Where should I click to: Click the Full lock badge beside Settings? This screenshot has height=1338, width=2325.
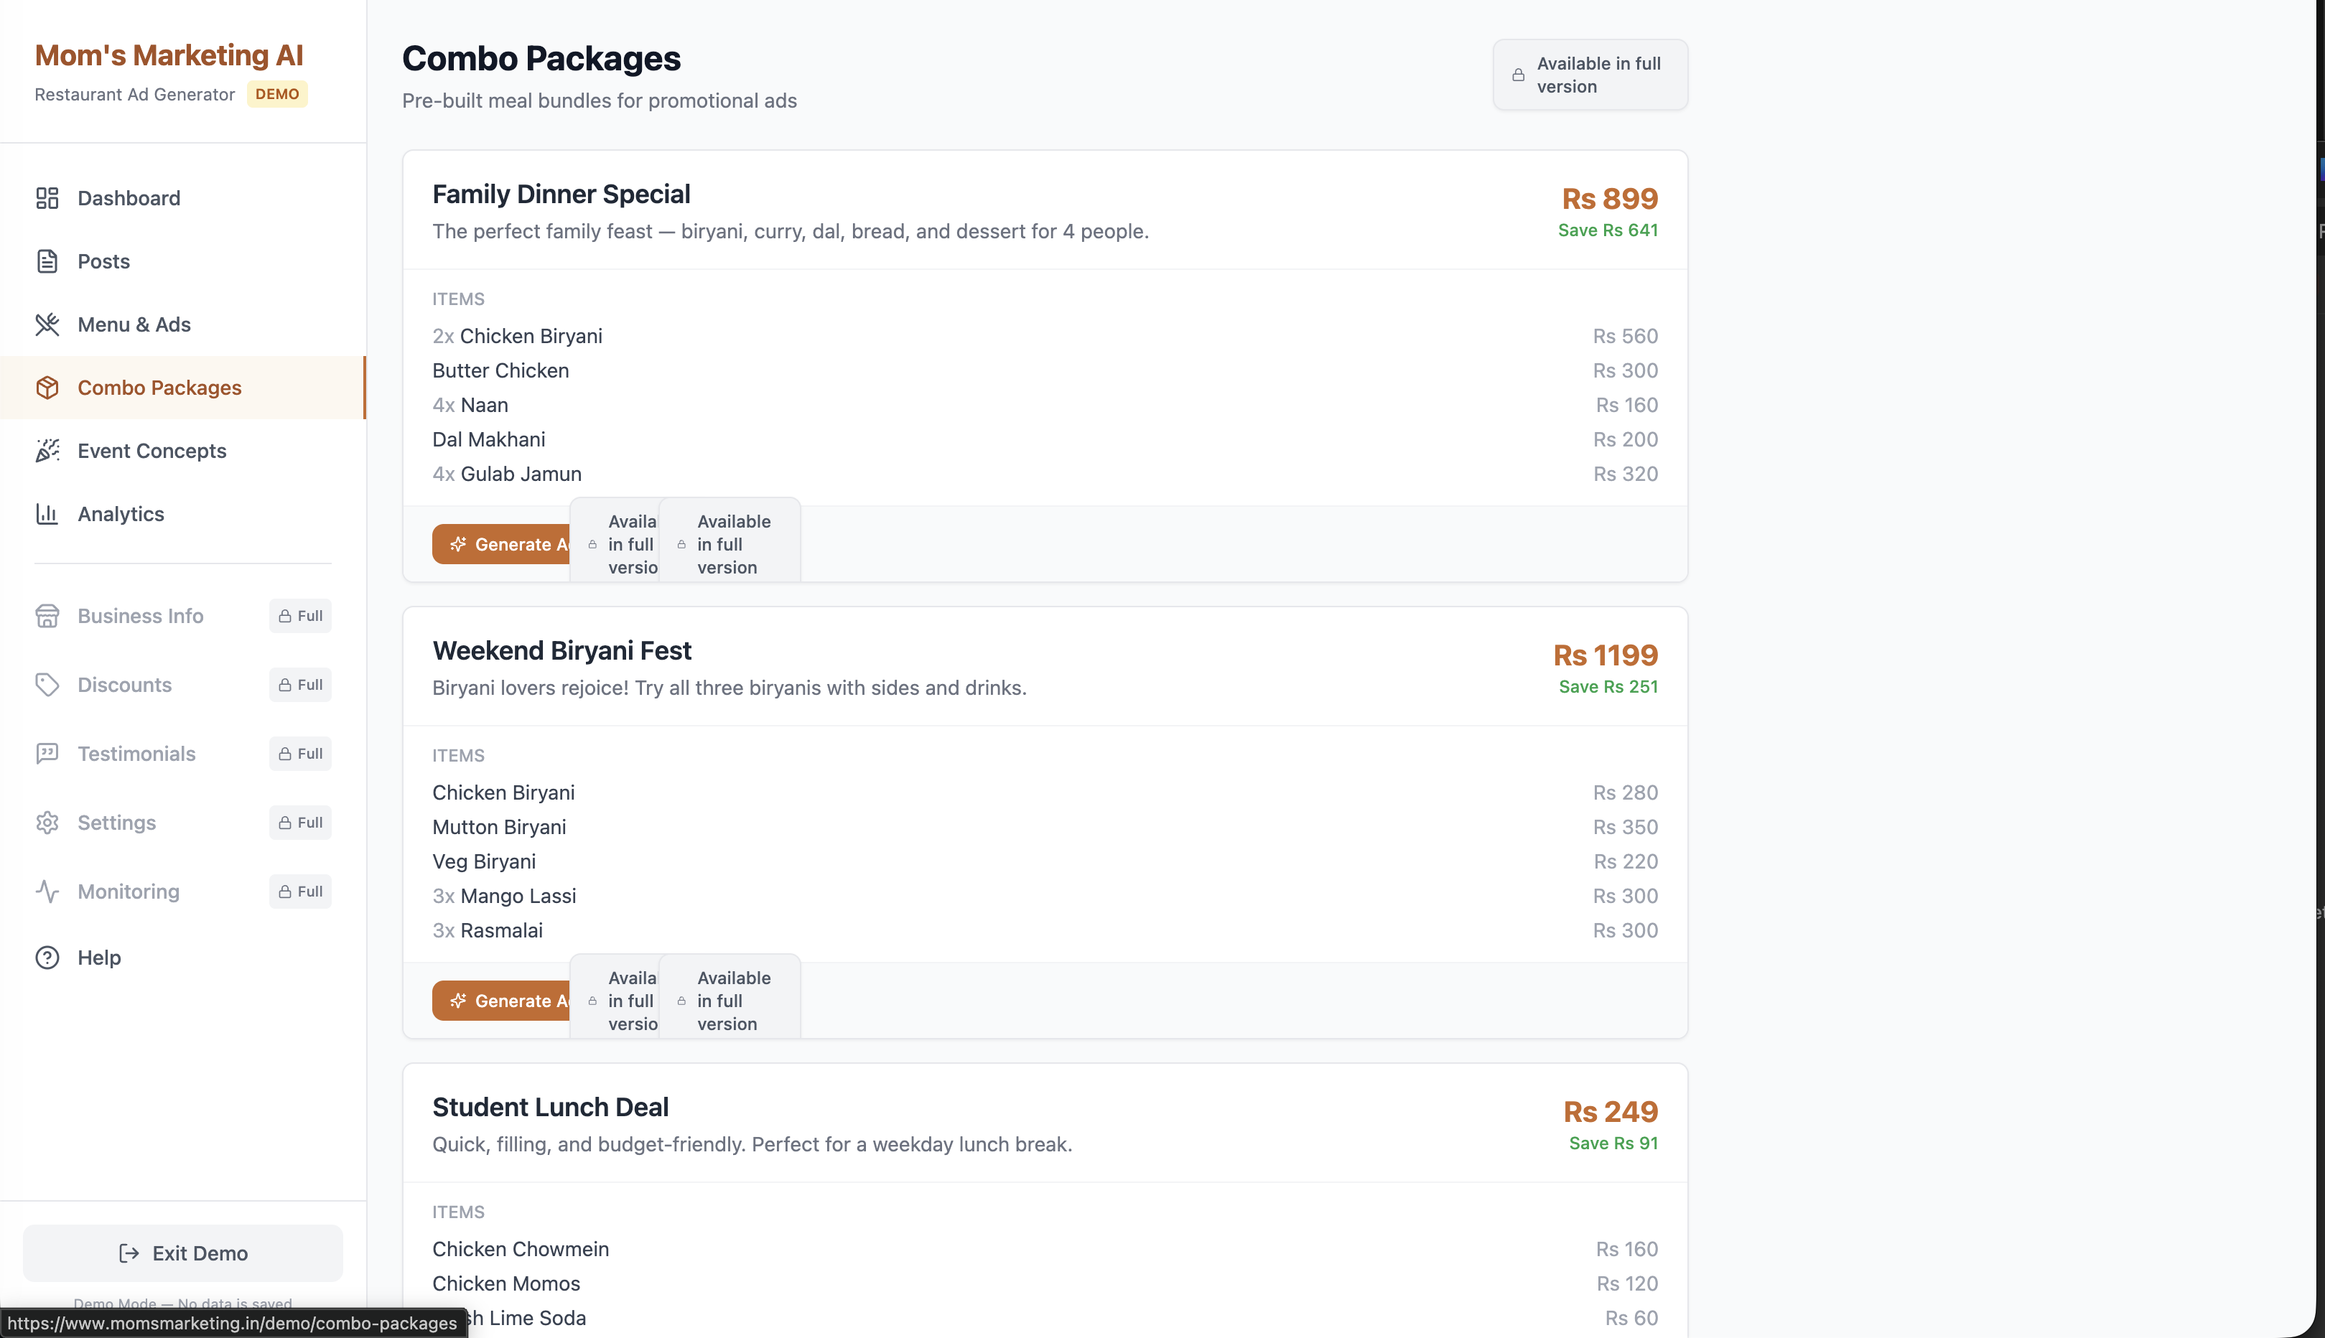click(x=301, y=823)
